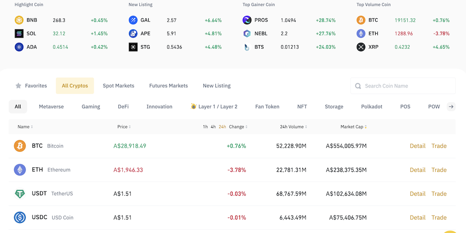Click the TetherUS USDT icon

pyautogui.click(x=20, y=193)
